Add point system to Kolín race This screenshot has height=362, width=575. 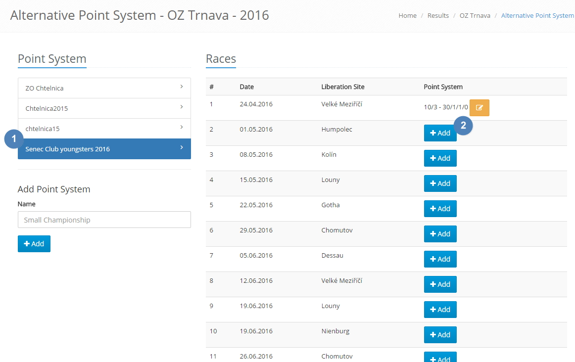pyautogui.click(x=440, y=158)
